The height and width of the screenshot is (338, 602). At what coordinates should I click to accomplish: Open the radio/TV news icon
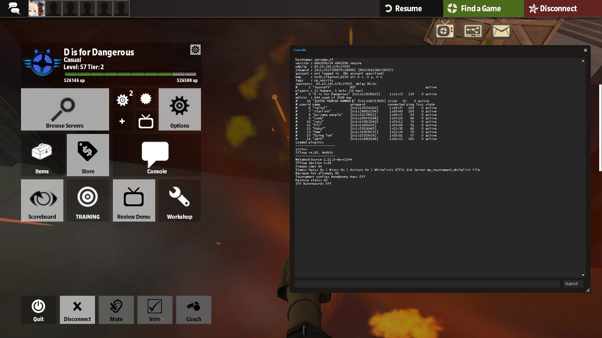pyautogui.click(x=445, y=31)
